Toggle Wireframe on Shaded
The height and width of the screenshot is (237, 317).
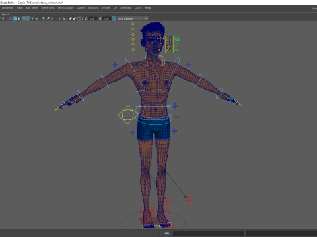click(x=24, y=18)
